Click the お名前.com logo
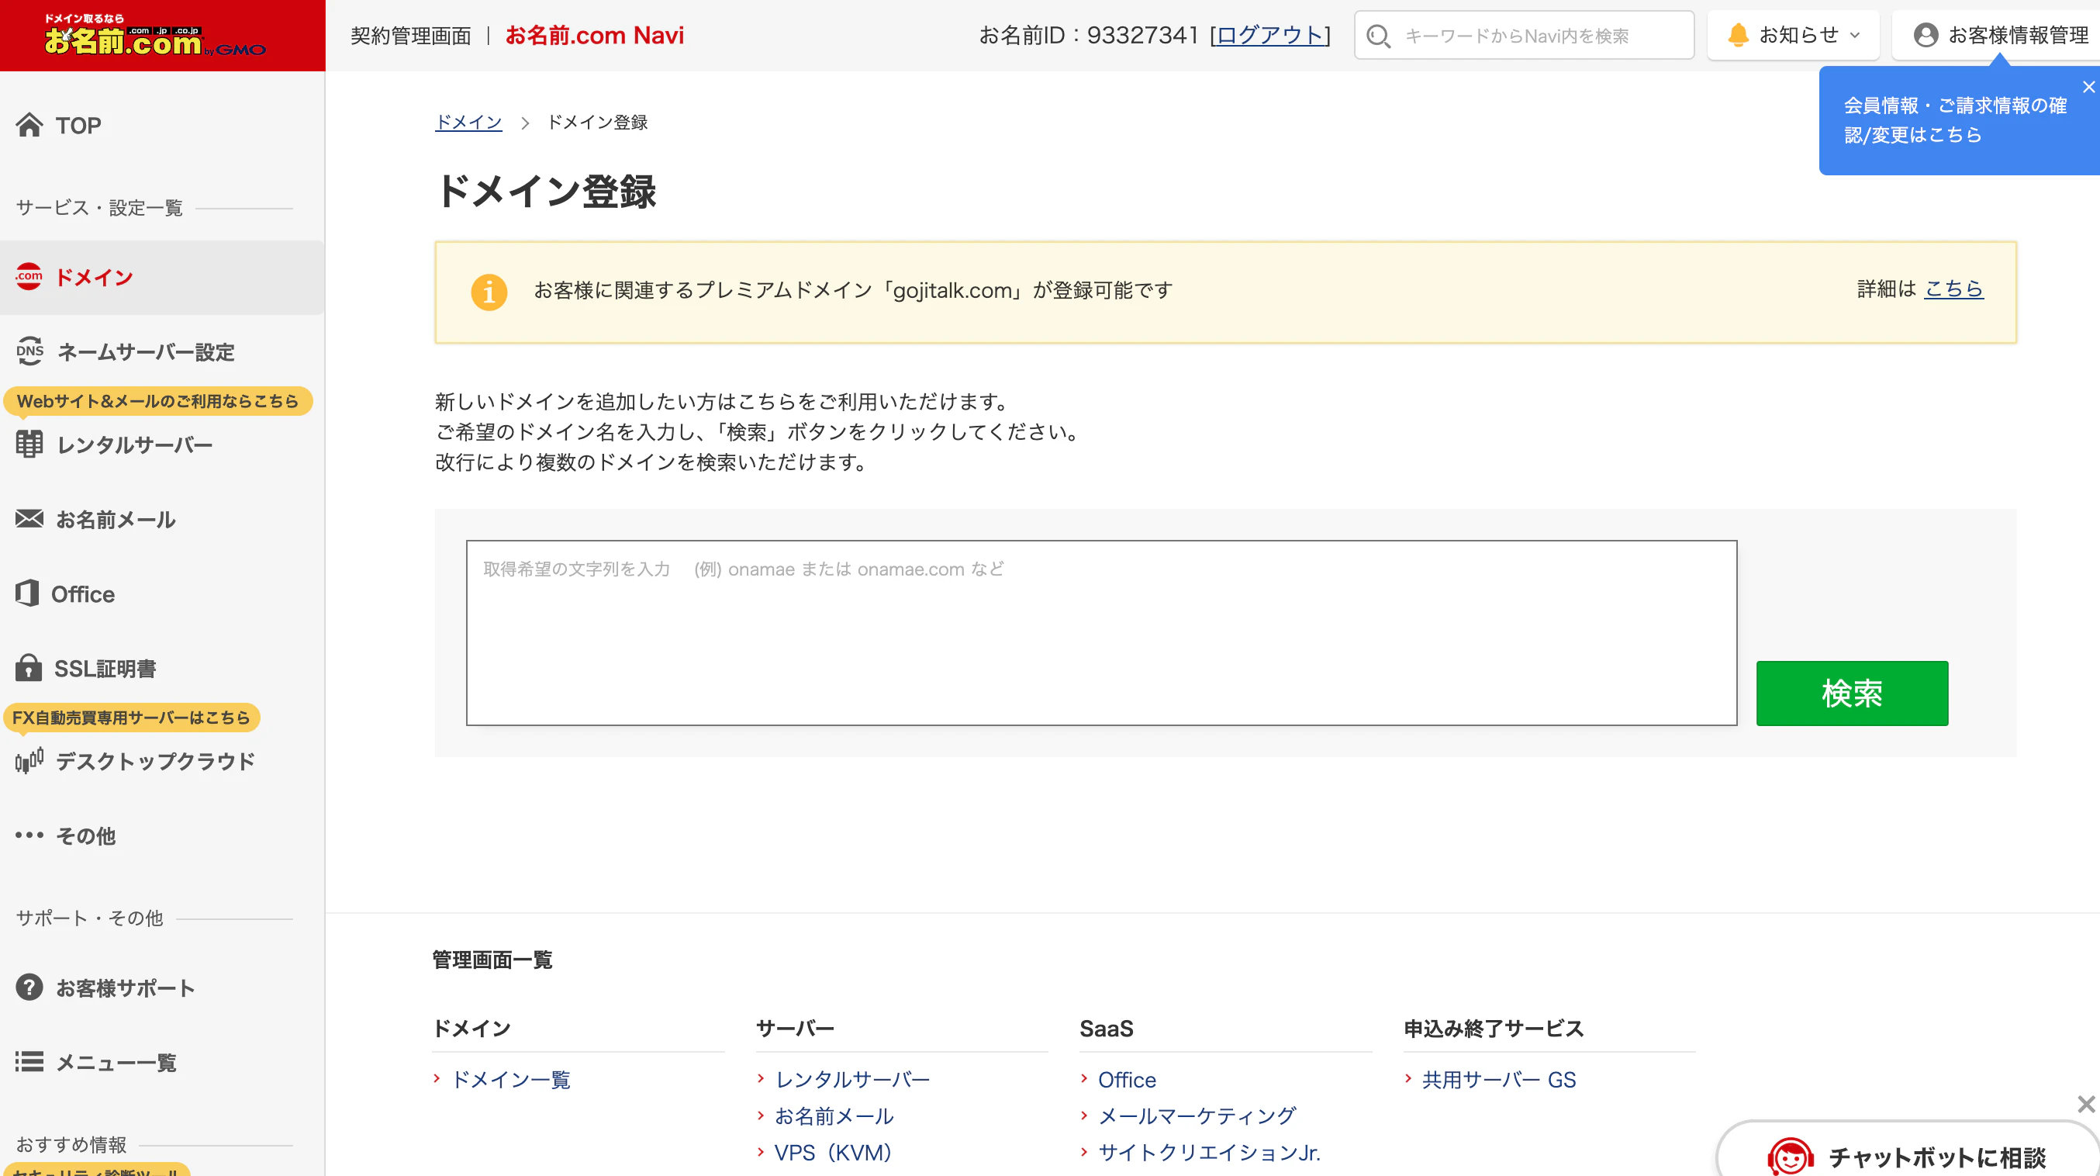Image resolution: width=2100 pixels, height=1176 pixels. [x=155, y=36]
